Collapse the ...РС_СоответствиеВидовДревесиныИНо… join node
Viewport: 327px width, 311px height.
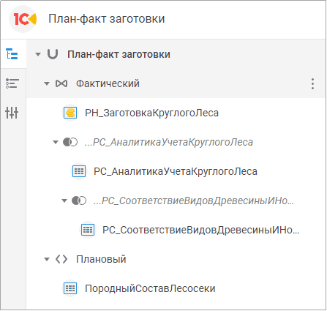point(64,201)
